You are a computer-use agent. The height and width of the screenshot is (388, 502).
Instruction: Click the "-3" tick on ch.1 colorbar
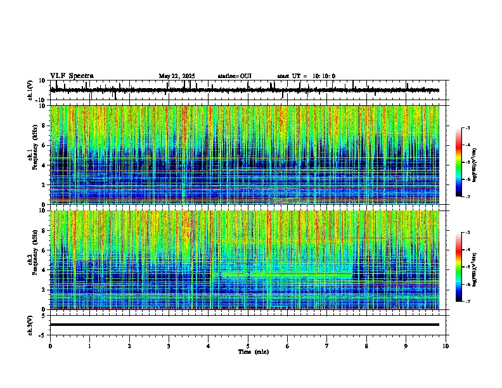(x=468, y=127)
